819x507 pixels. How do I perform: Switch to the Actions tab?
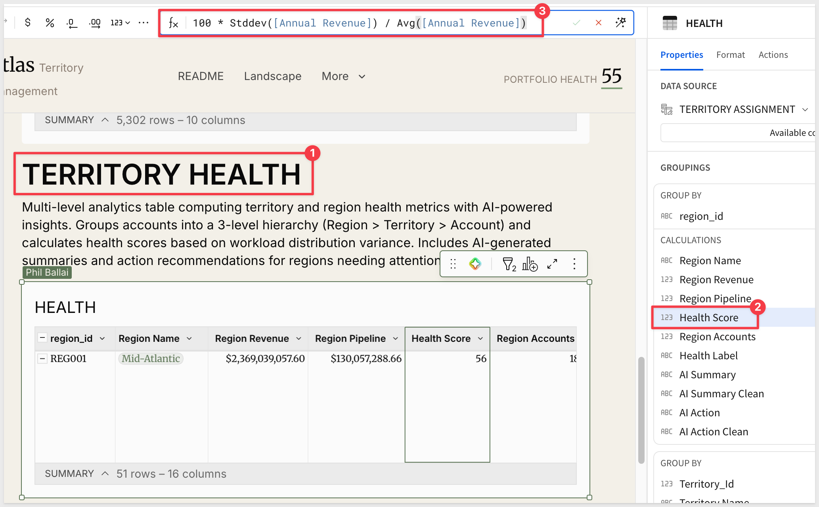point(773,55)
